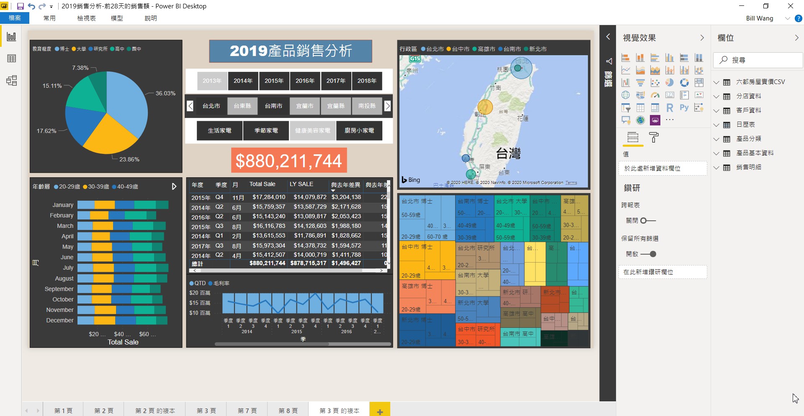Toggle the 跨報表 drillthrough switch
The image size is (804, 416).
point(648,220)
